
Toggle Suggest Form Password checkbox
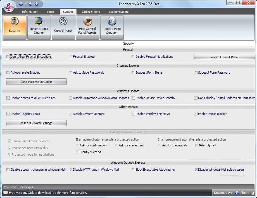click(x=196, y=73)
